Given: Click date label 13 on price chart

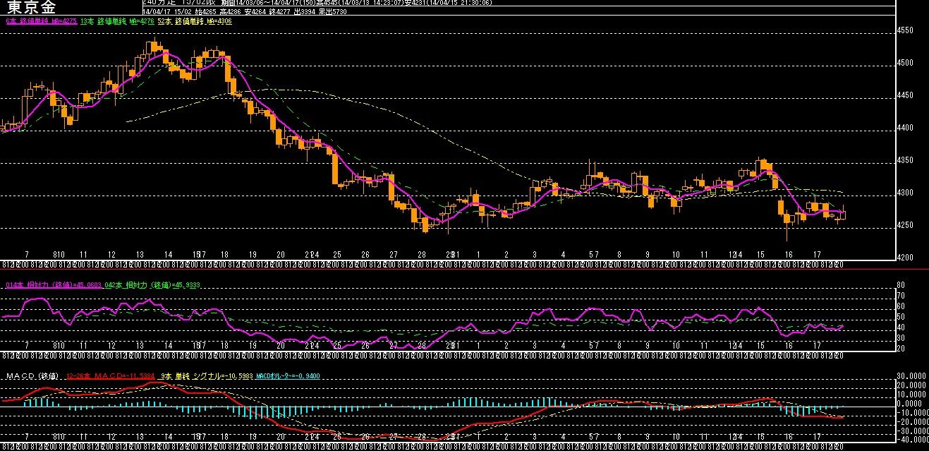Looking at the screenshot, I should 140,254.
